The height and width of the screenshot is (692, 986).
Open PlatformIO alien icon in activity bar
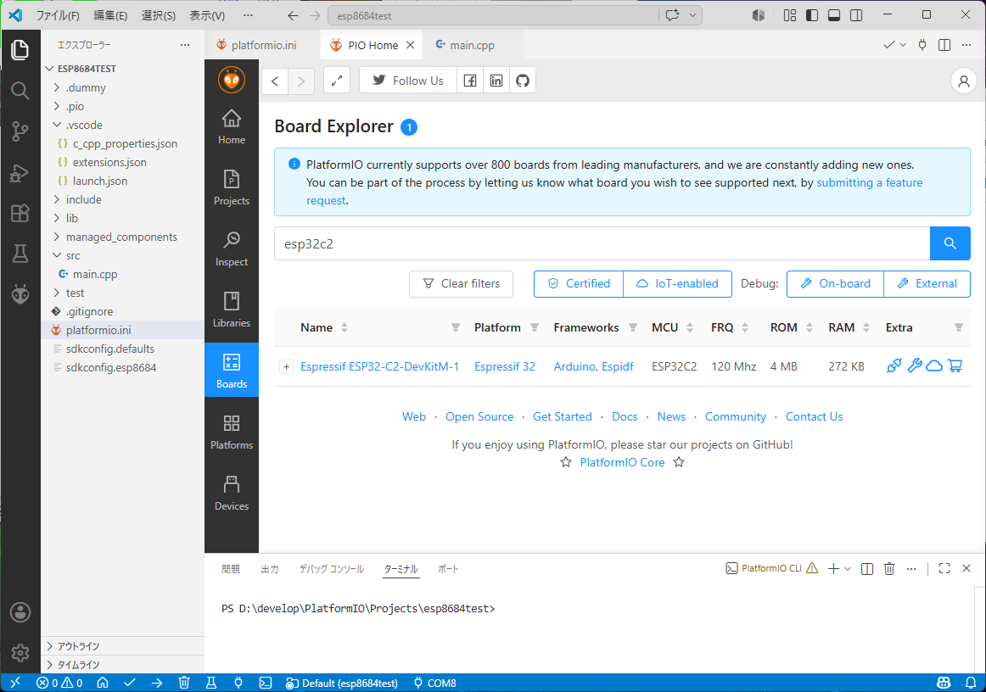(20, 294)
